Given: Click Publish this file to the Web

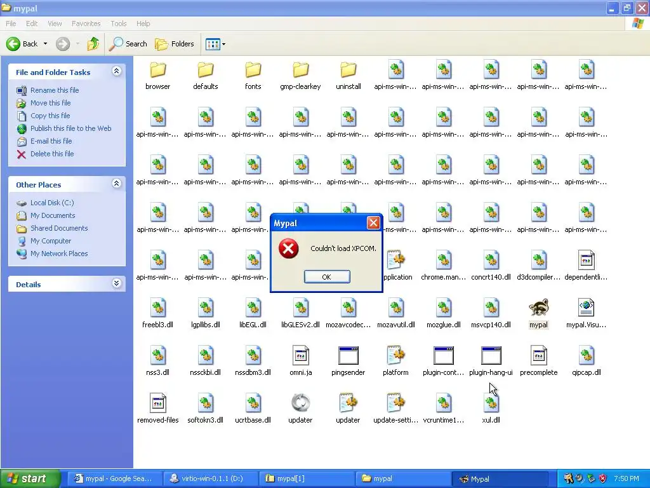Looking at the screenshot, I should click(x=71, y=128).
